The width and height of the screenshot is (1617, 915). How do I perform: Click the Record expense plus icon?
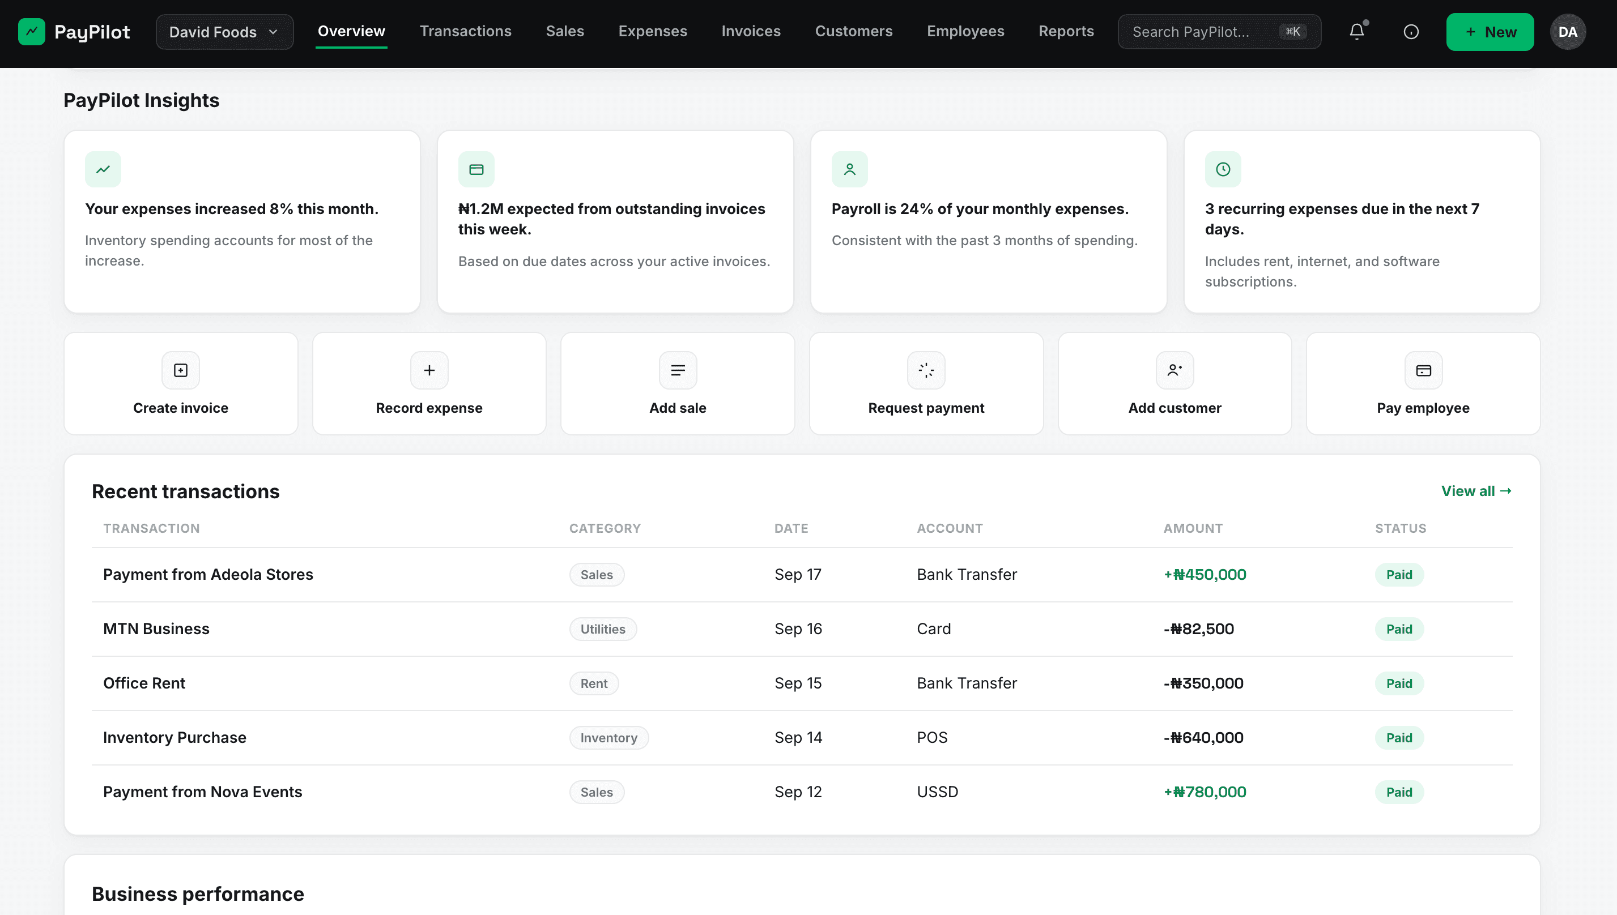(x=429, y=370)
